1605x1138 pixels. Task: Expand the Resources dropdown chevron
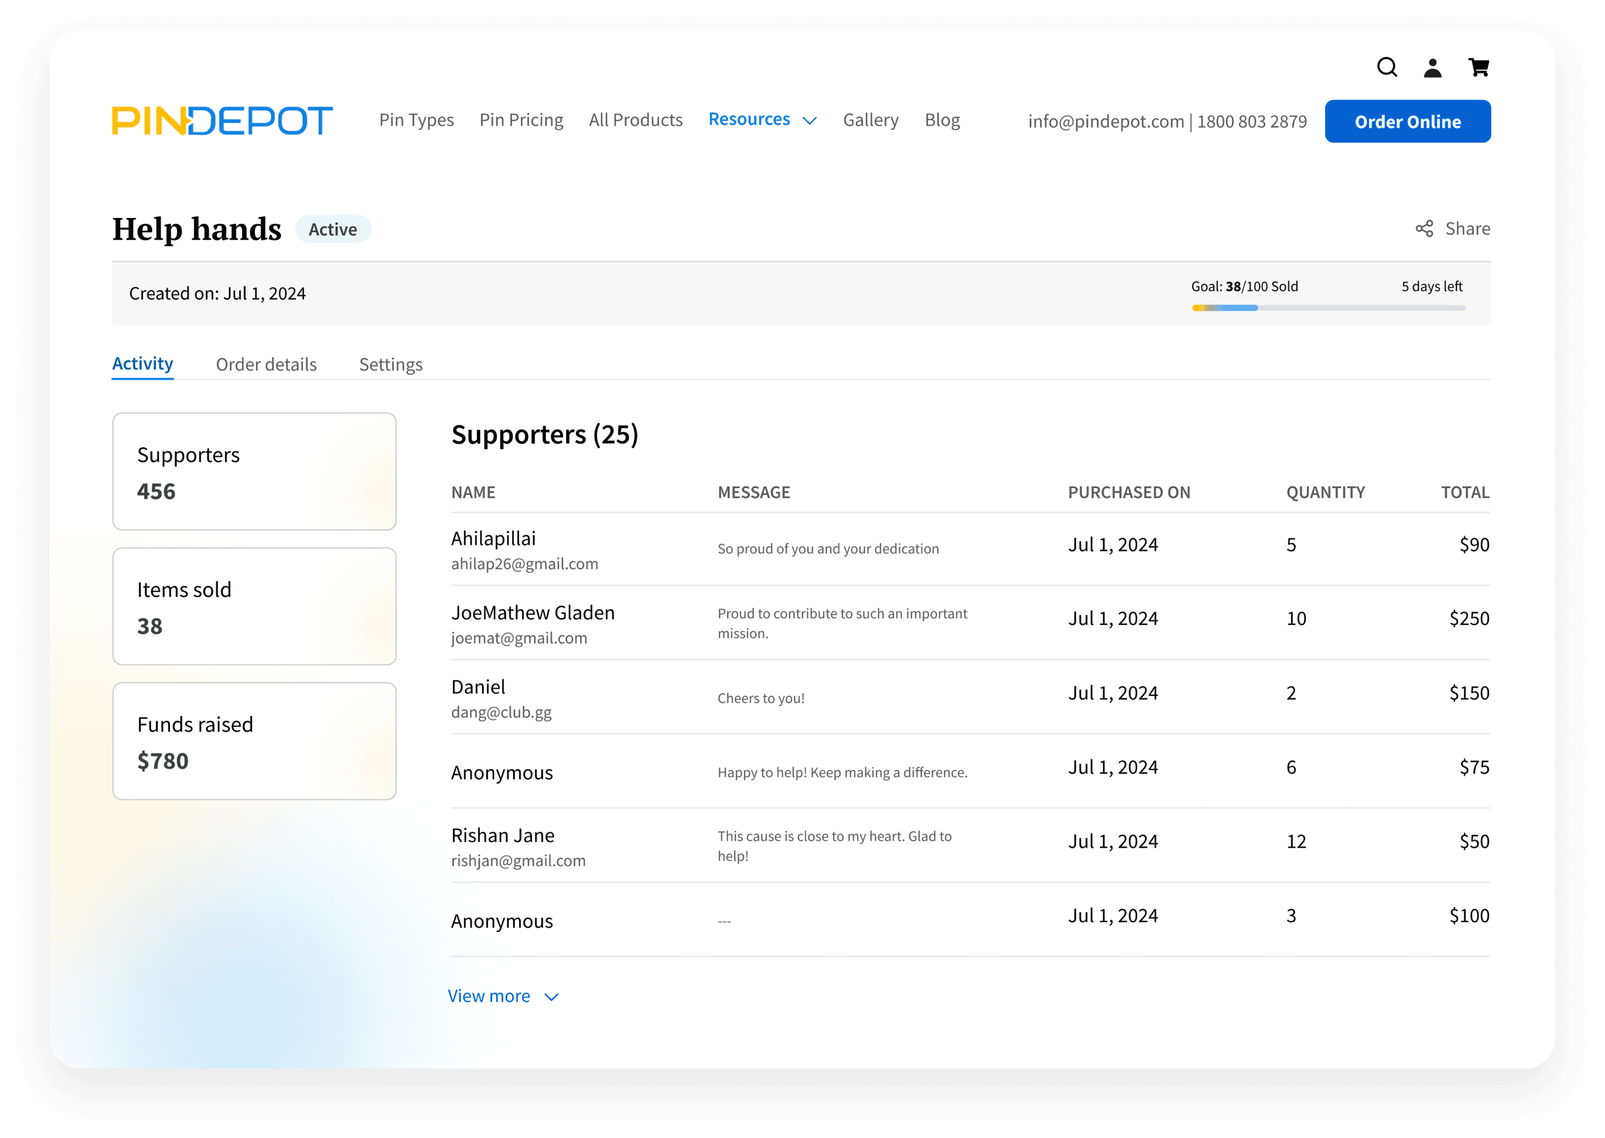tap(809, 121)
